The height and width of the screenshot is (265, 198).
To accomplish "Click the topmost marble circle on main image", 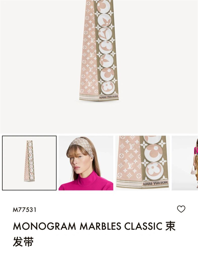I will tap(104, 6).
